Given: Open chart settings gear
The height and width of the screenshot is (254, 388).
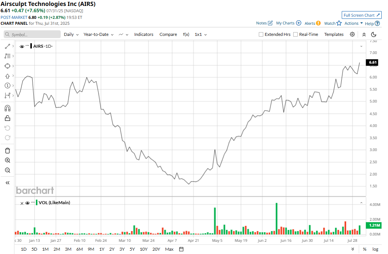Looking at the screenshot, I should pyautogui.click(x=352, y=34).
